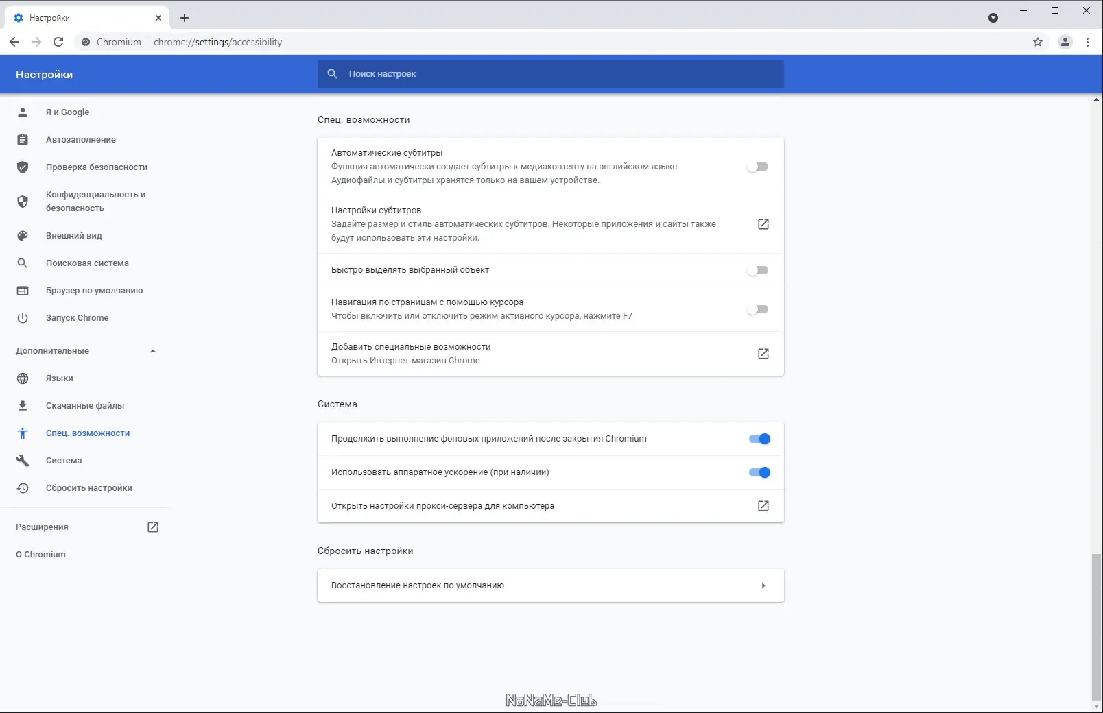Viewport: 1103px width, 713px height.
Task: Open 'Браузер по умолчанию' settings
Action: [x=93, y=290]
